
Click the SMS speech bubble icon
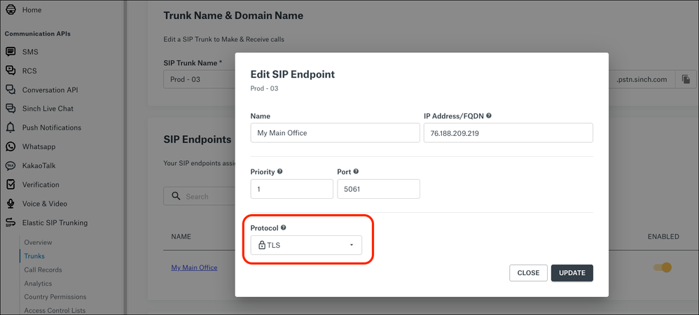click(x=11, y=52)
